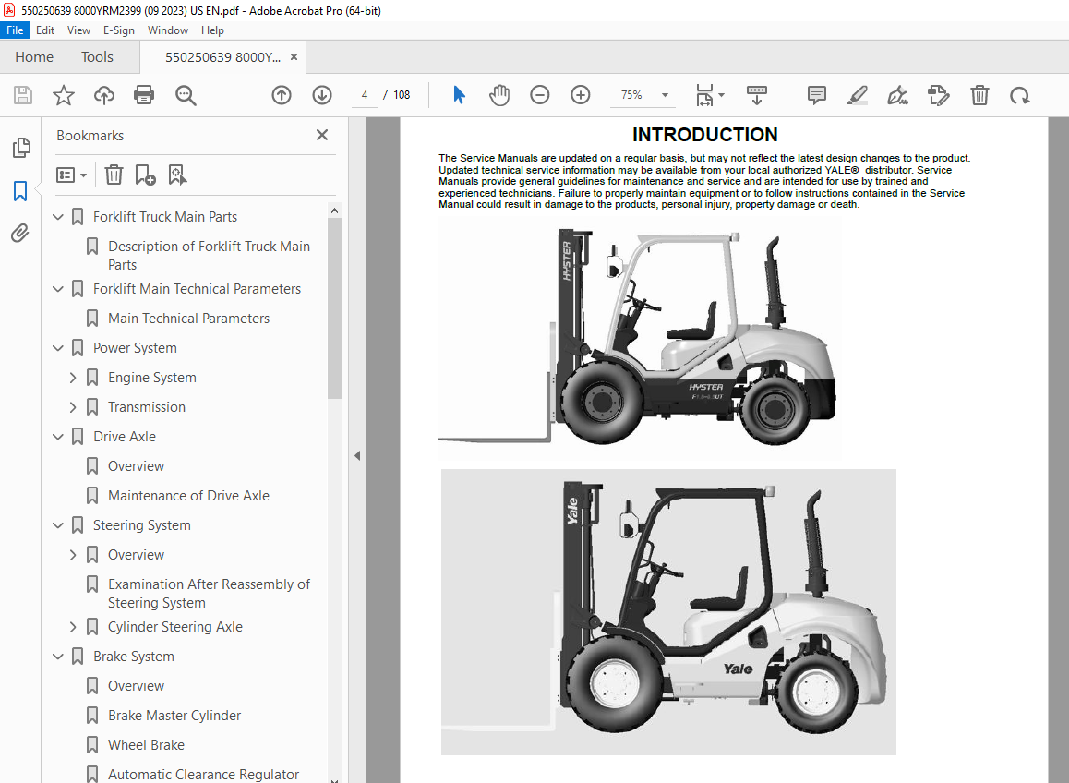Screen dimensions: 1069x783
Task: Collapse navigation pane with divider arrow
Action: click(x=357, y=455)
